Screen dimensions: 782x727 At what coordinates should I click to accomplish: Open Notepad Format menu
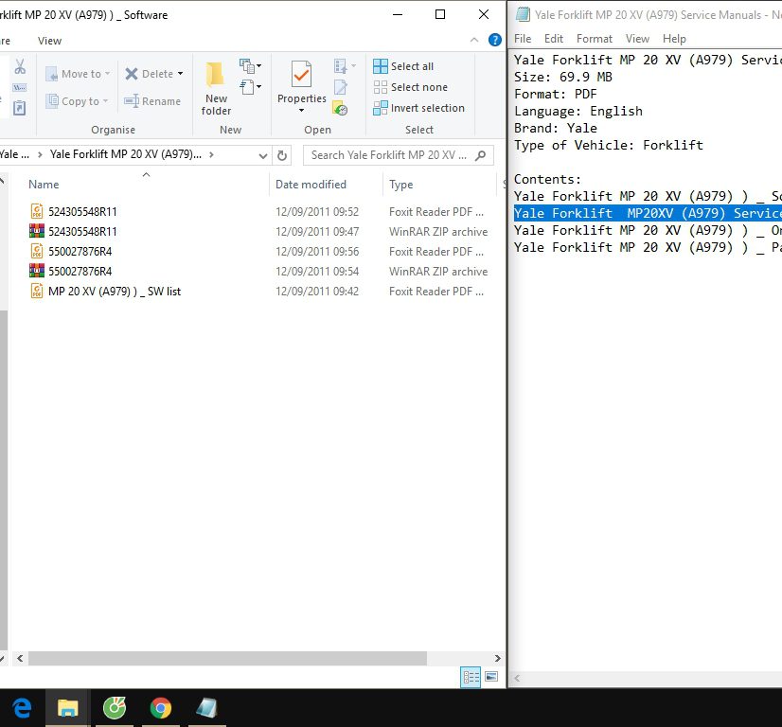click(x=594, y=39)
